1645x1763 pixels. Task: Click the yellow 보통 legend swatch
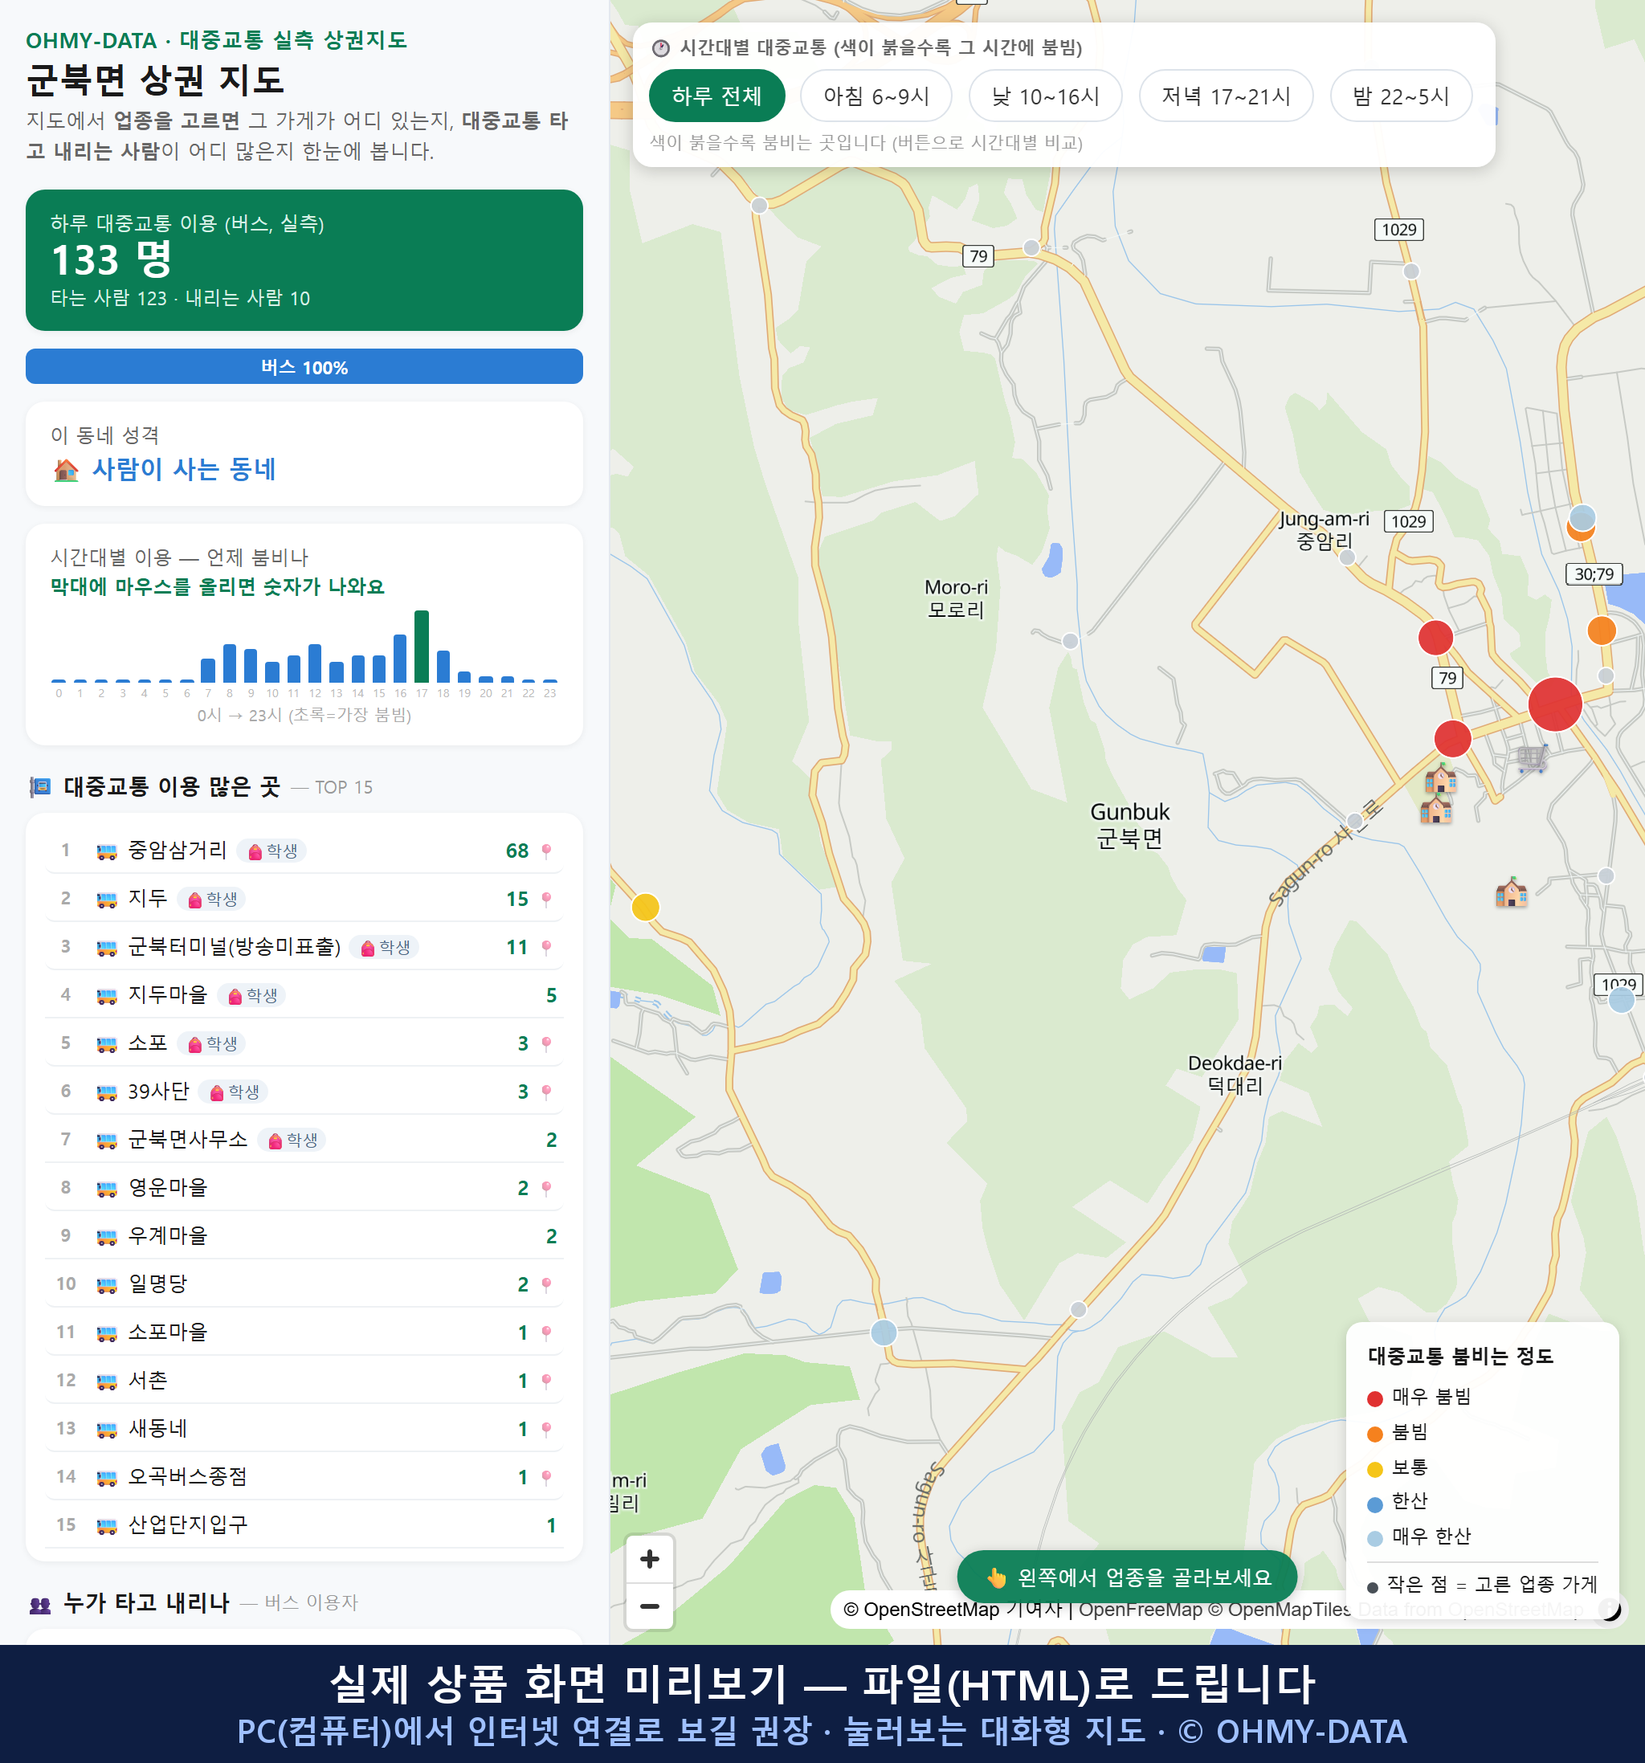[x=1374, y=1468]
